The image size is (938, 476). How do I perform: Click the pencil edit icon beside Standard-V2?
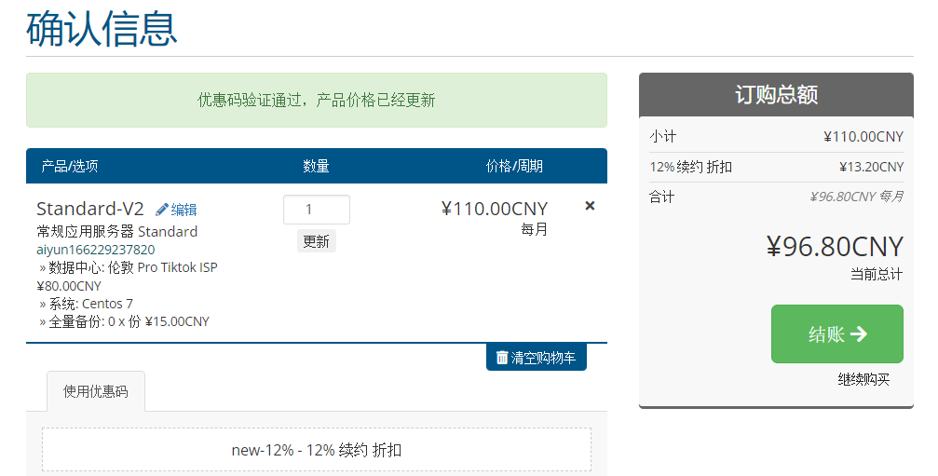click(161, 210)
